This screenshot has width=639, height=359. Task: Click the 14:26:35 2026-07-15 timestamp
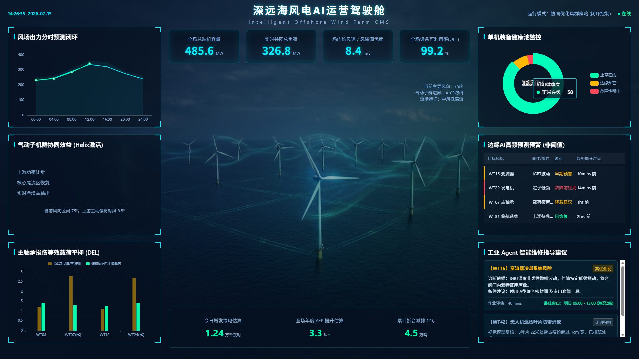[30, 14]
